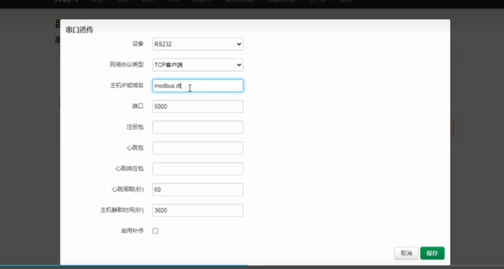Viewport: 504px width, 269px height.
Task: Click the 串口透传 dialog title
Action: (79, 30)
